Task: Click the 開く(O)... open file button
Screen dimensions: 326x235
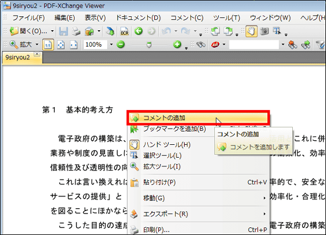Action: (x=29, y=31)
